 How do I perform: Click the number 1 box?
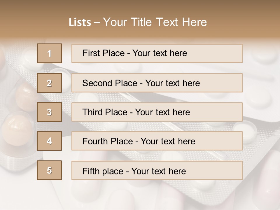click(50, 53)
